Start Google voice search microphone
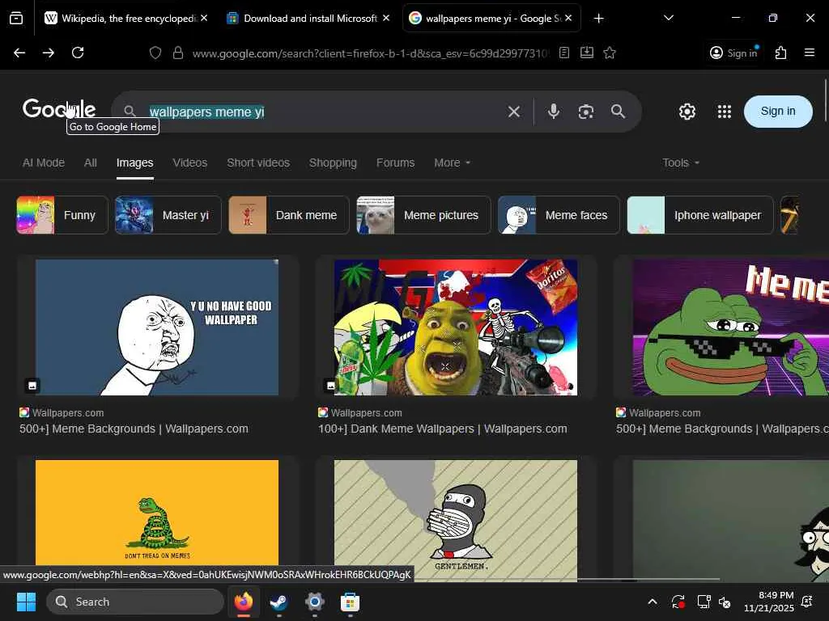The image size is (829, 621). coord(554,112)
